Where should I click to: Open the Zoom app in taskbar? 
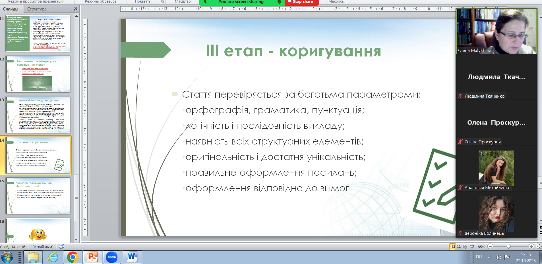111,257
